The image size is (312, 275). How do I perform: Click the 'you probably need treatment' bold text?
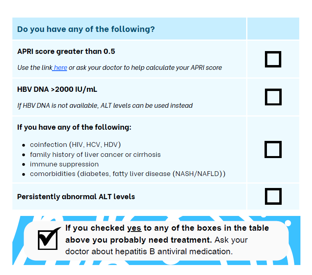[x=152, y=240]
